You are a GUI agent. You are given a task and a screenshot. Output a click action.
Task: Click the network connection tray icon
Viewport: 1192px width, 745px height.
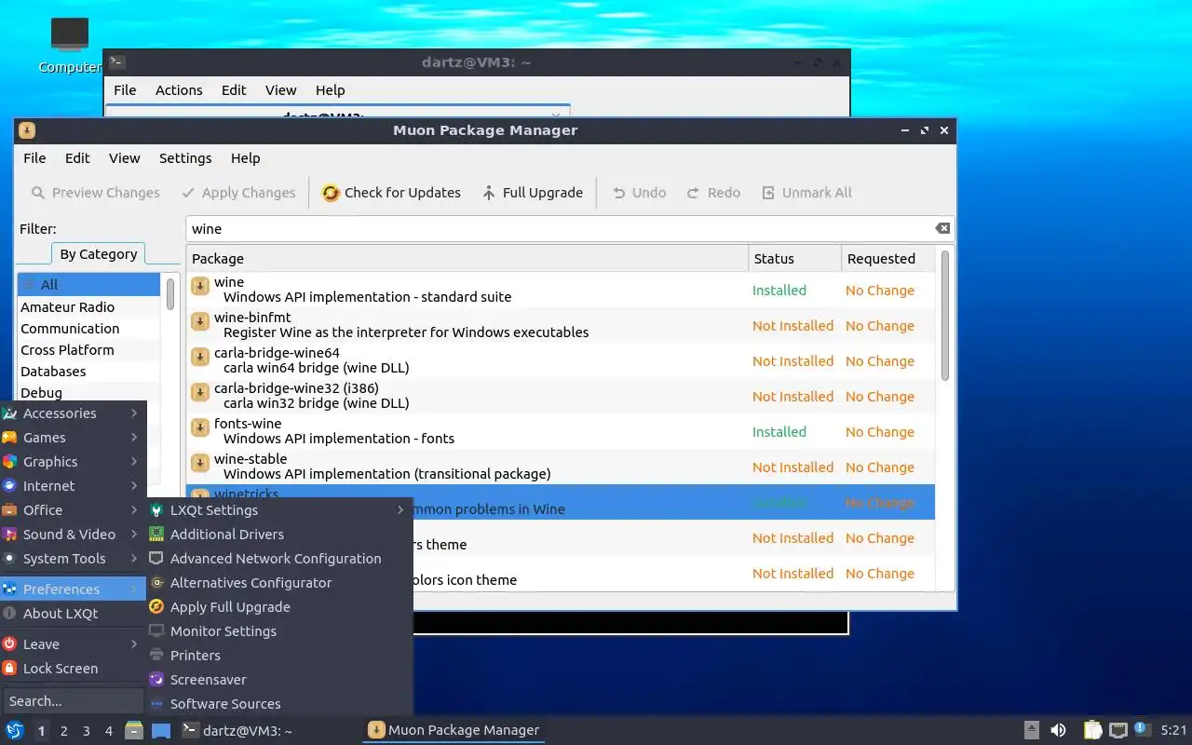1117,730
